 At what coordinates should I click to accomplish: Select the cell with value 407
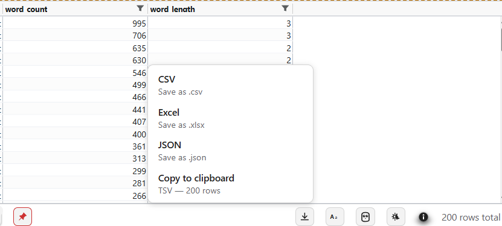(x=76, y=122)
